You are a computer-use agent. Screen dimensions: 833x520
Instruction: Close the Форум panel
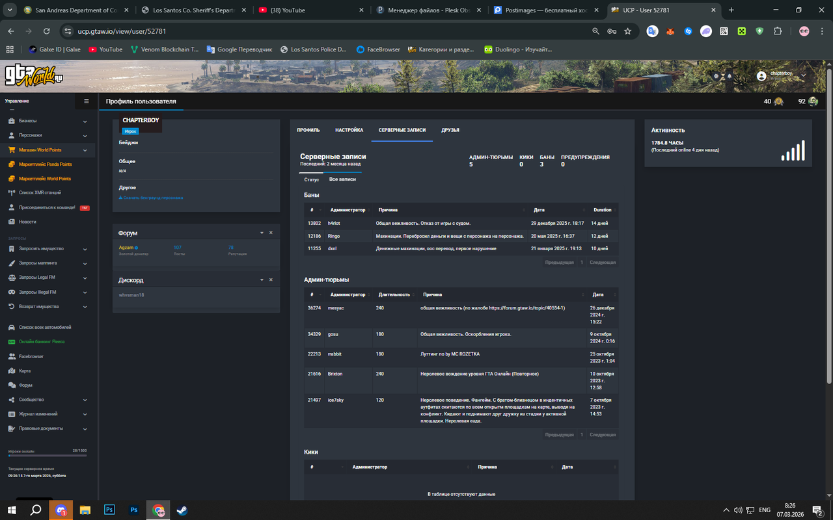[x=271, y=233]
